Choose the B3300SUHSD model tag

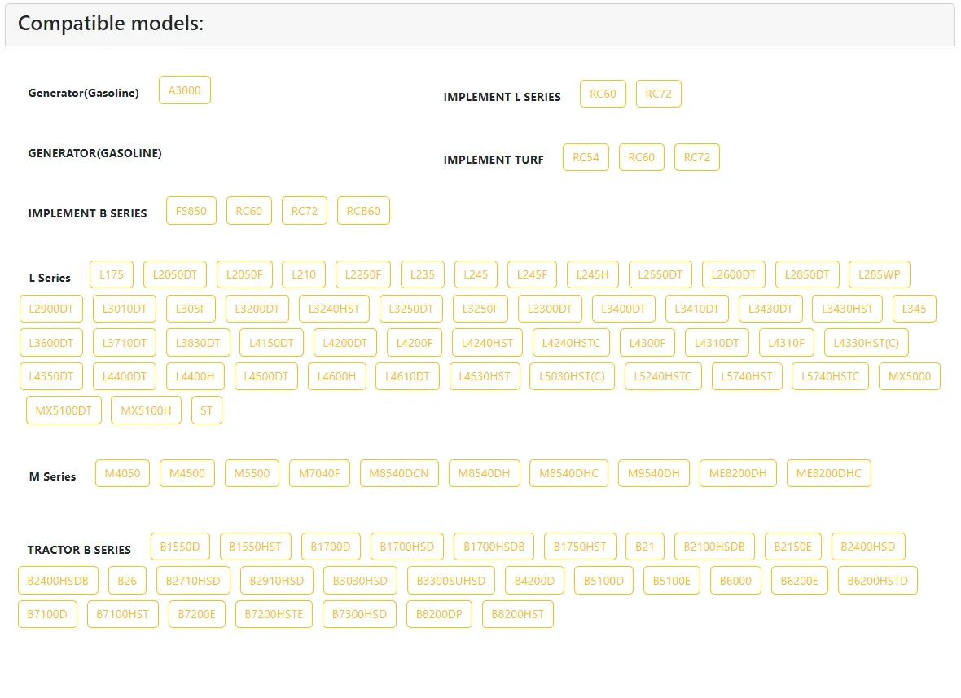(451, 581)
